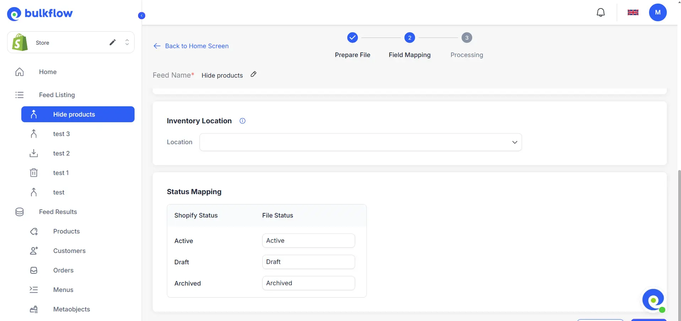Open the account avatar M
The width and height of the screenshot is (681, 321).
pyautogui.click(x=658, y=12)
